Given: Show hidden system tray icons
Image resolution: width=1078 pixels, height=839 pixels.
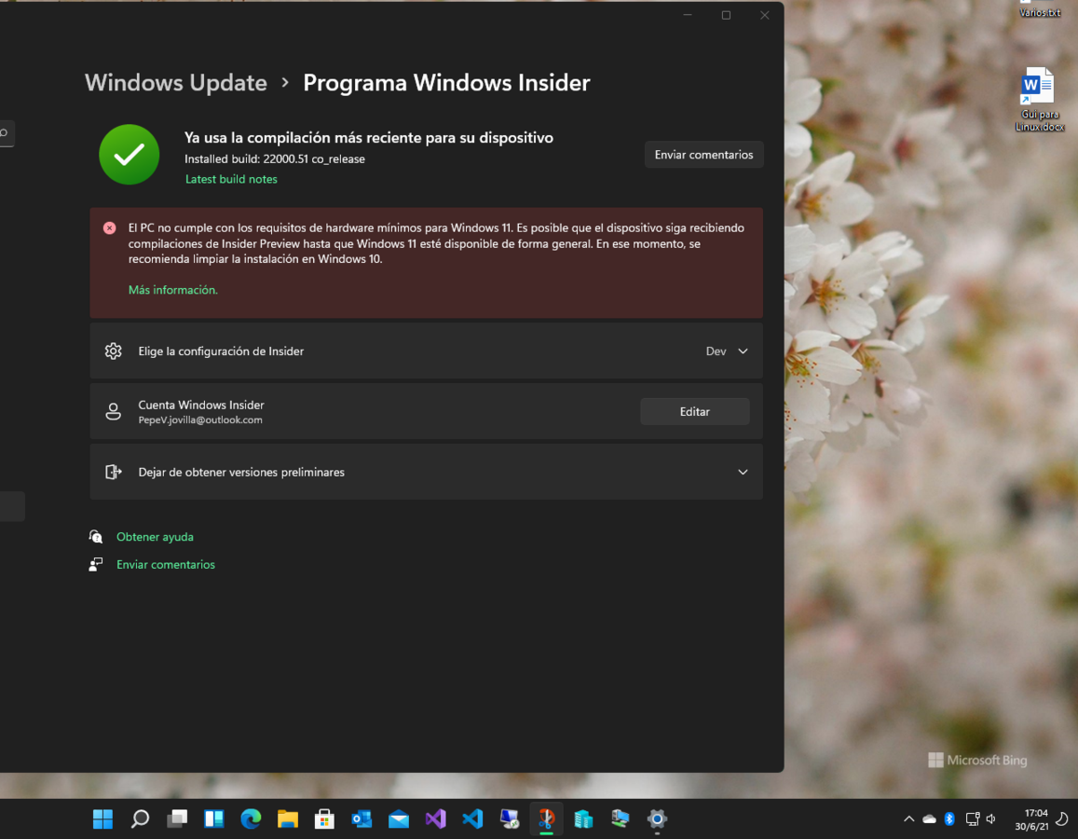Looking at the screenshot, I should point(908,818).
